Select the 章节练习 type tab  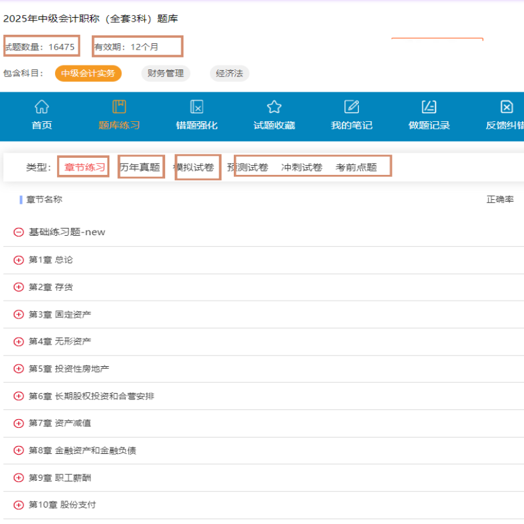click(84, 167)
